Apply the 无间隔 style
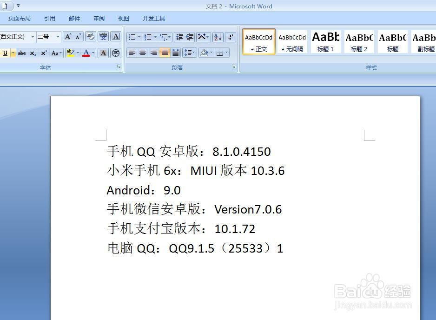436x320 pixels. click(292, 41)
